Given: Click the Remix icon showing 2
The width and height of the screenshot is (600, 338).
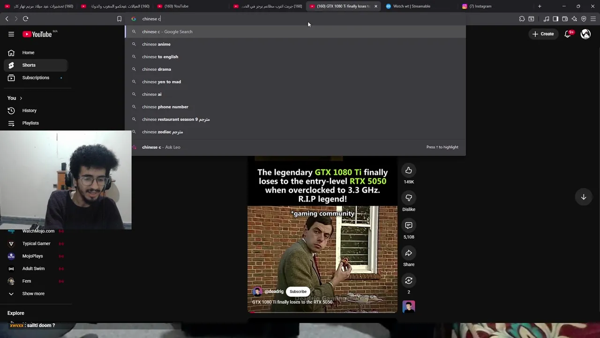Looking at the screenshot, I should pos(409,281).
